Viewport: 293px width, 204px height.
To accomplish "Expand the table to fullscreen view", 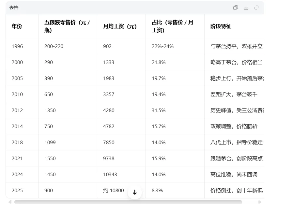I will (x=256, y=8).
